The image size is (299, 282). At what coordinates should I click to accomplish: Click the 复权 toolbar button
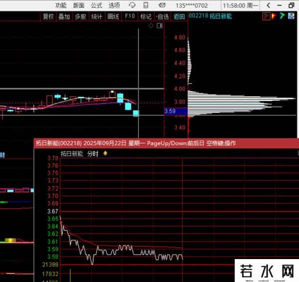(48, 16)
